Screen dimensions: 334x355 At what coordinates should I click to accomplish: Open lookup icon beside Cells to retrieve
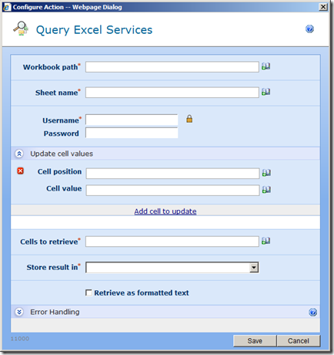coord(266,241)
